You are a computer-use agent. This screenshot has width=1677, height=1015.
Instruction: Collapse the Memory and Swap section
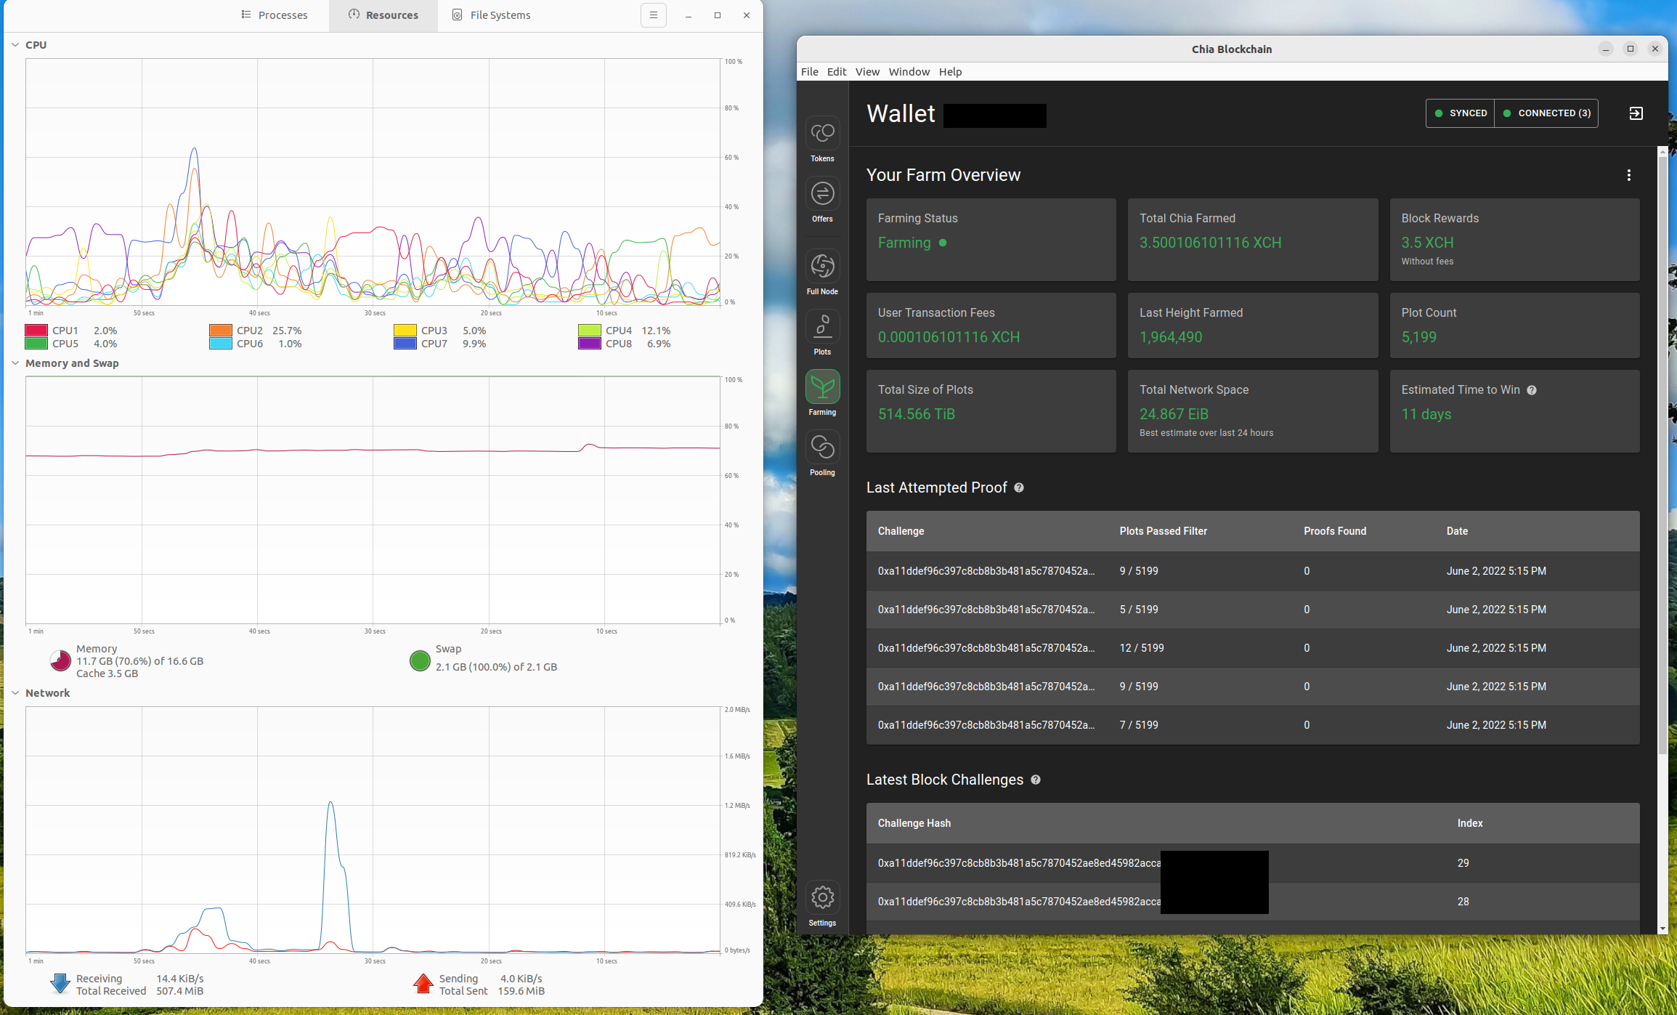click(x=15, y=363)
